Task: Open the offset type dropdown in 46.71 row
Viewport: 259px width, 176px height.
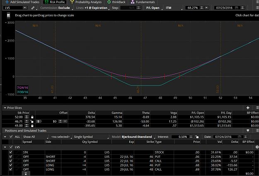Action: (65, 121)
